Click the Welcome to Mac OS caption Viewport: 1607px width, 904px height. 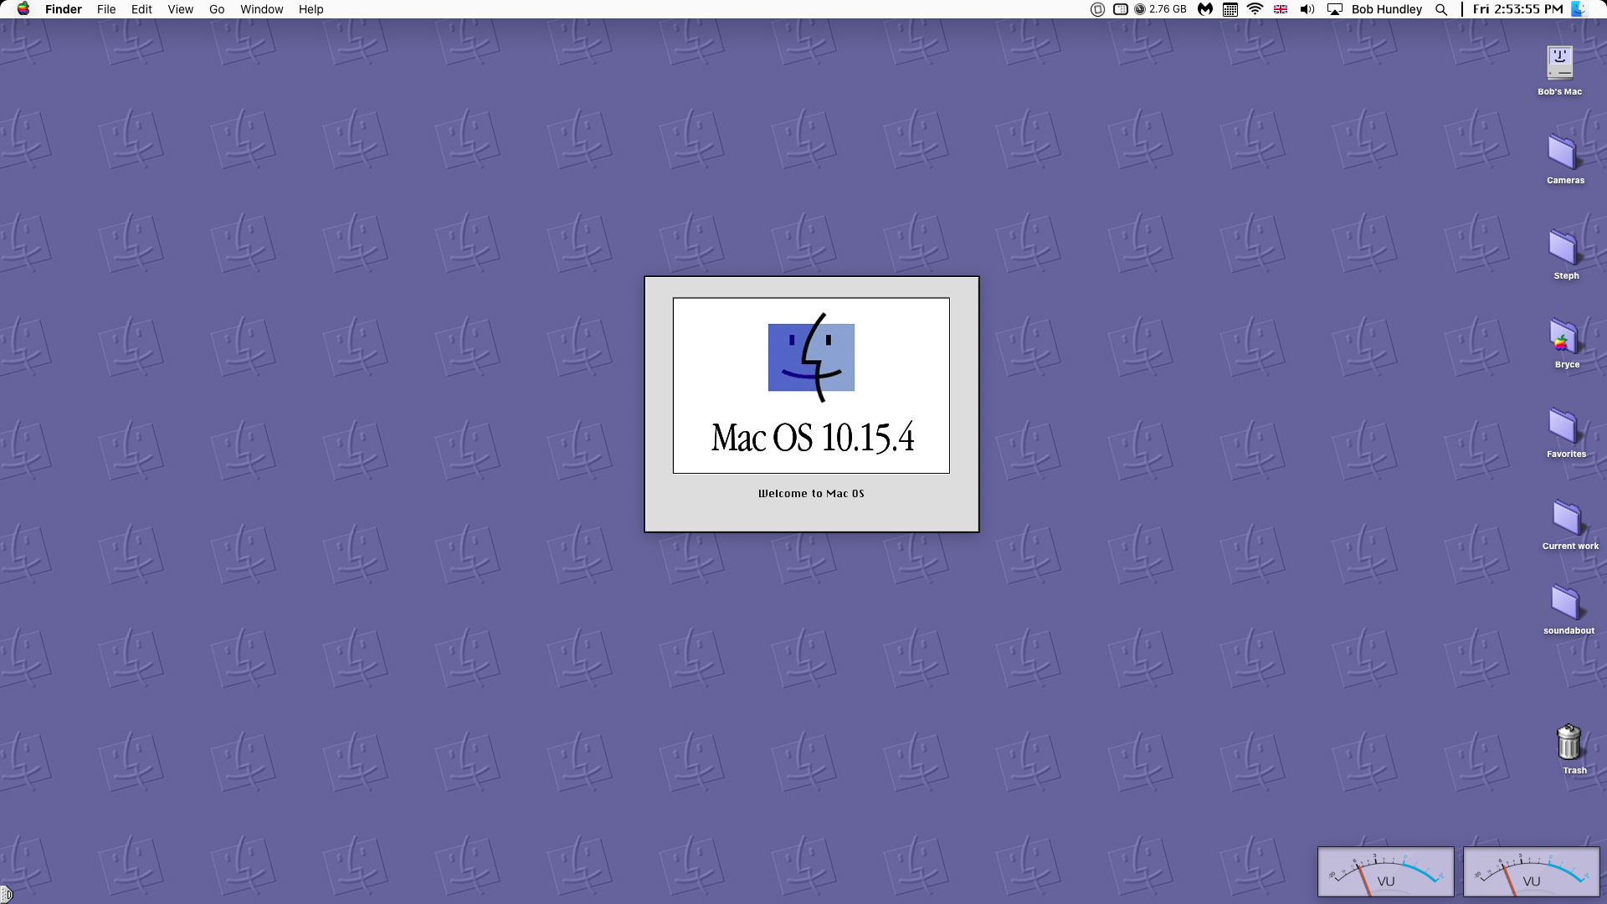click(811, 494)
